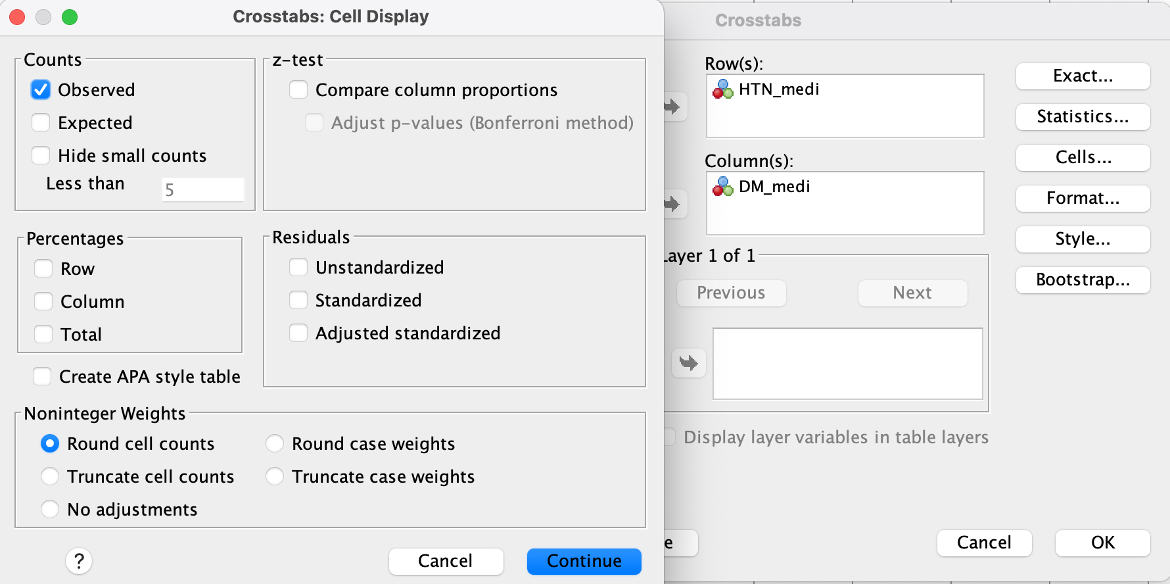Click the arrow to move variable into Rows
Image resolution: width=1170 pixels, height=584 pixels.
672,107
